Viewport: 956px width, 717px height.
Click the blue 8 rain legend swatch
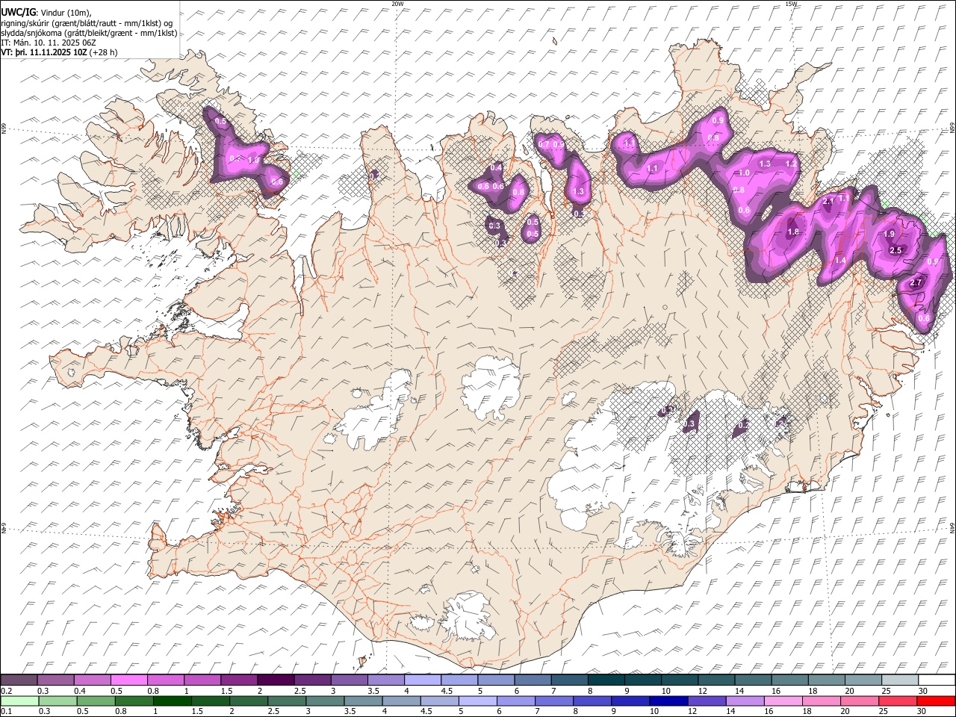coord(592,701)
